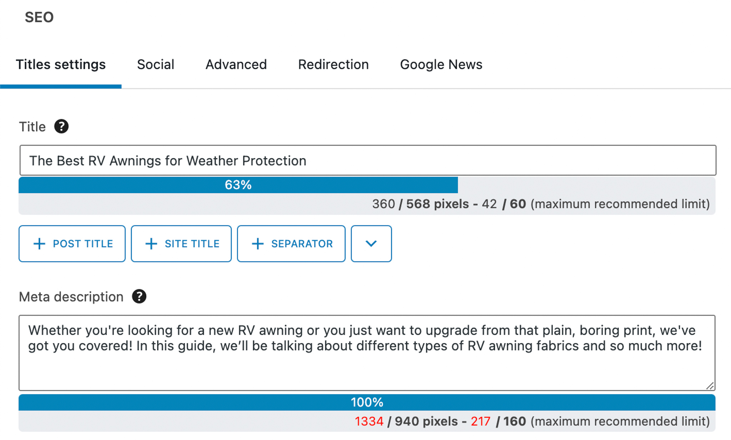Expand the dropdown chevron for more title options

tap(371, 244)
